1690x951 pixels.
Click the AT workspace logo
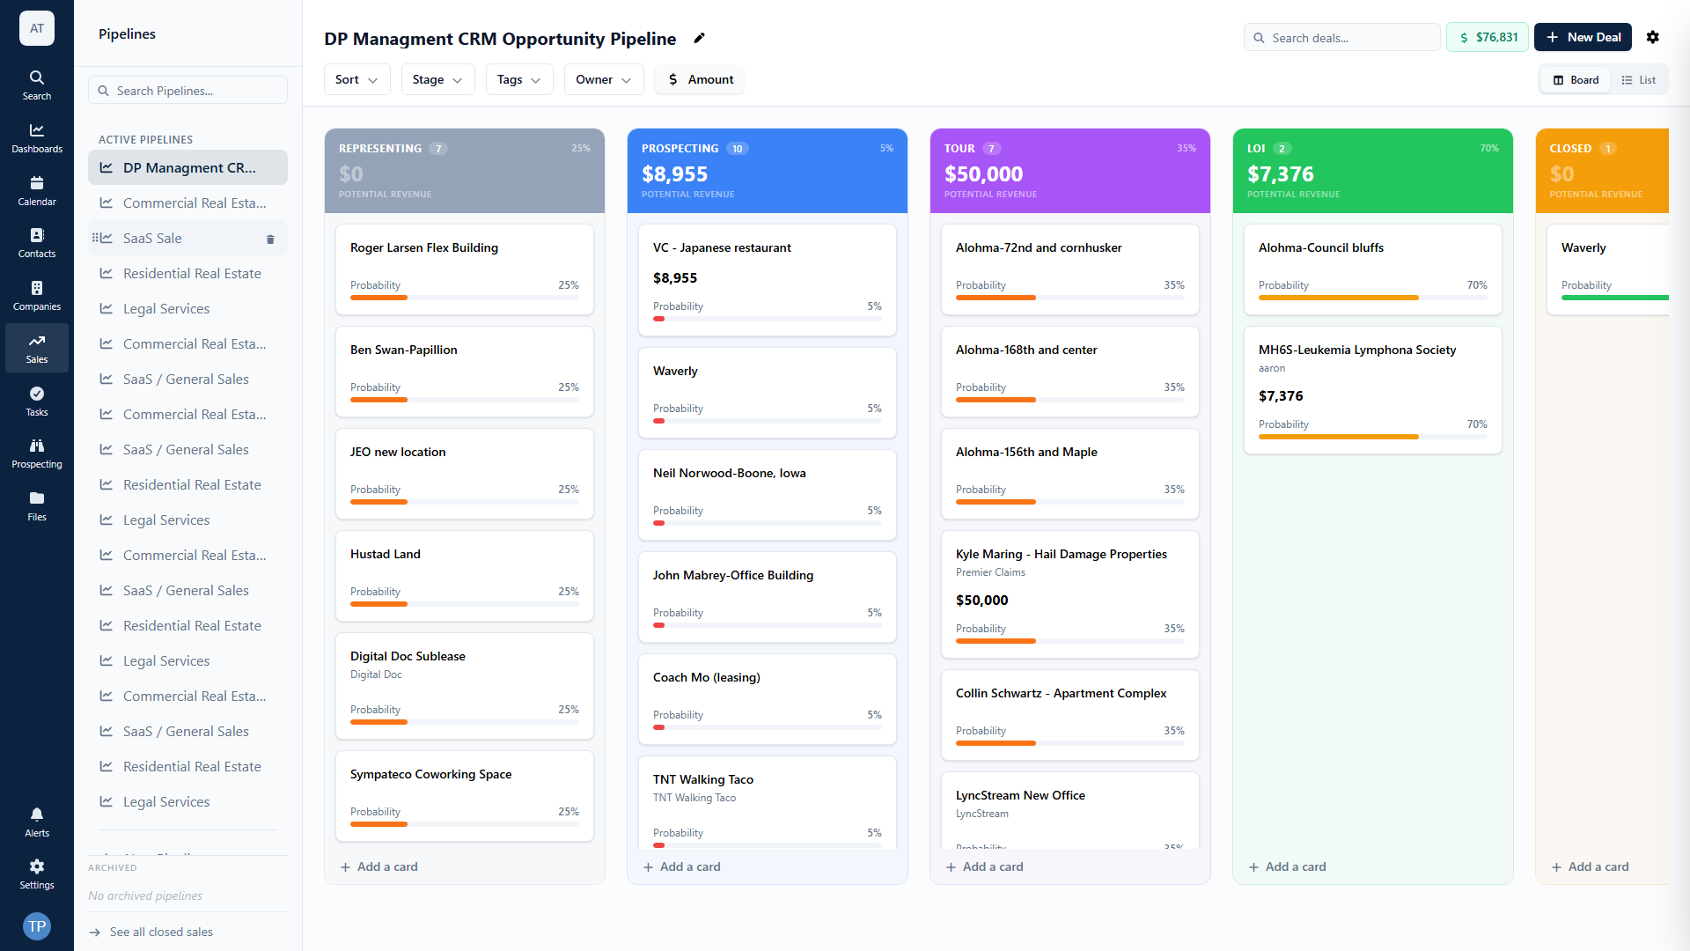click(37, 28)
